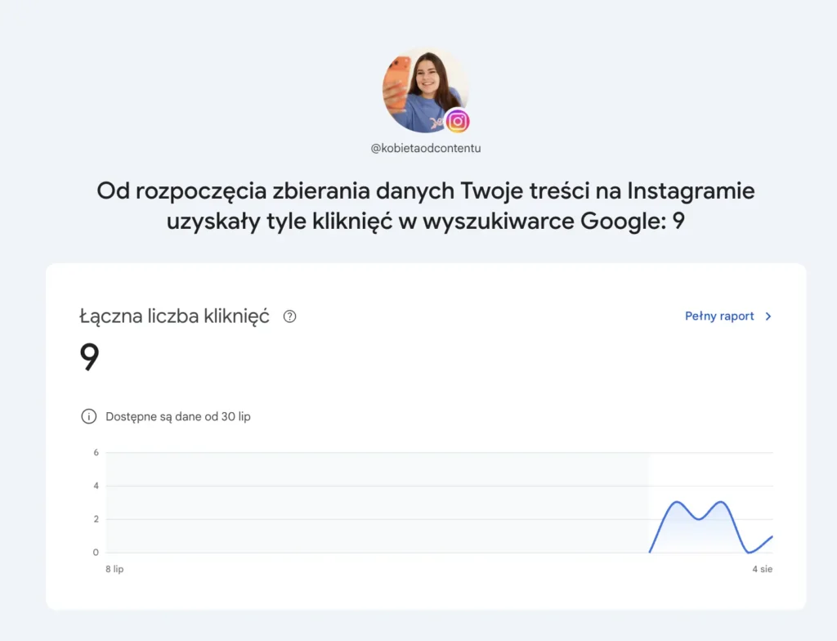The height and width of the screenshot is (641, 837).
Task: Click the y-axis label 4 on chart
Action: (96, 486)
